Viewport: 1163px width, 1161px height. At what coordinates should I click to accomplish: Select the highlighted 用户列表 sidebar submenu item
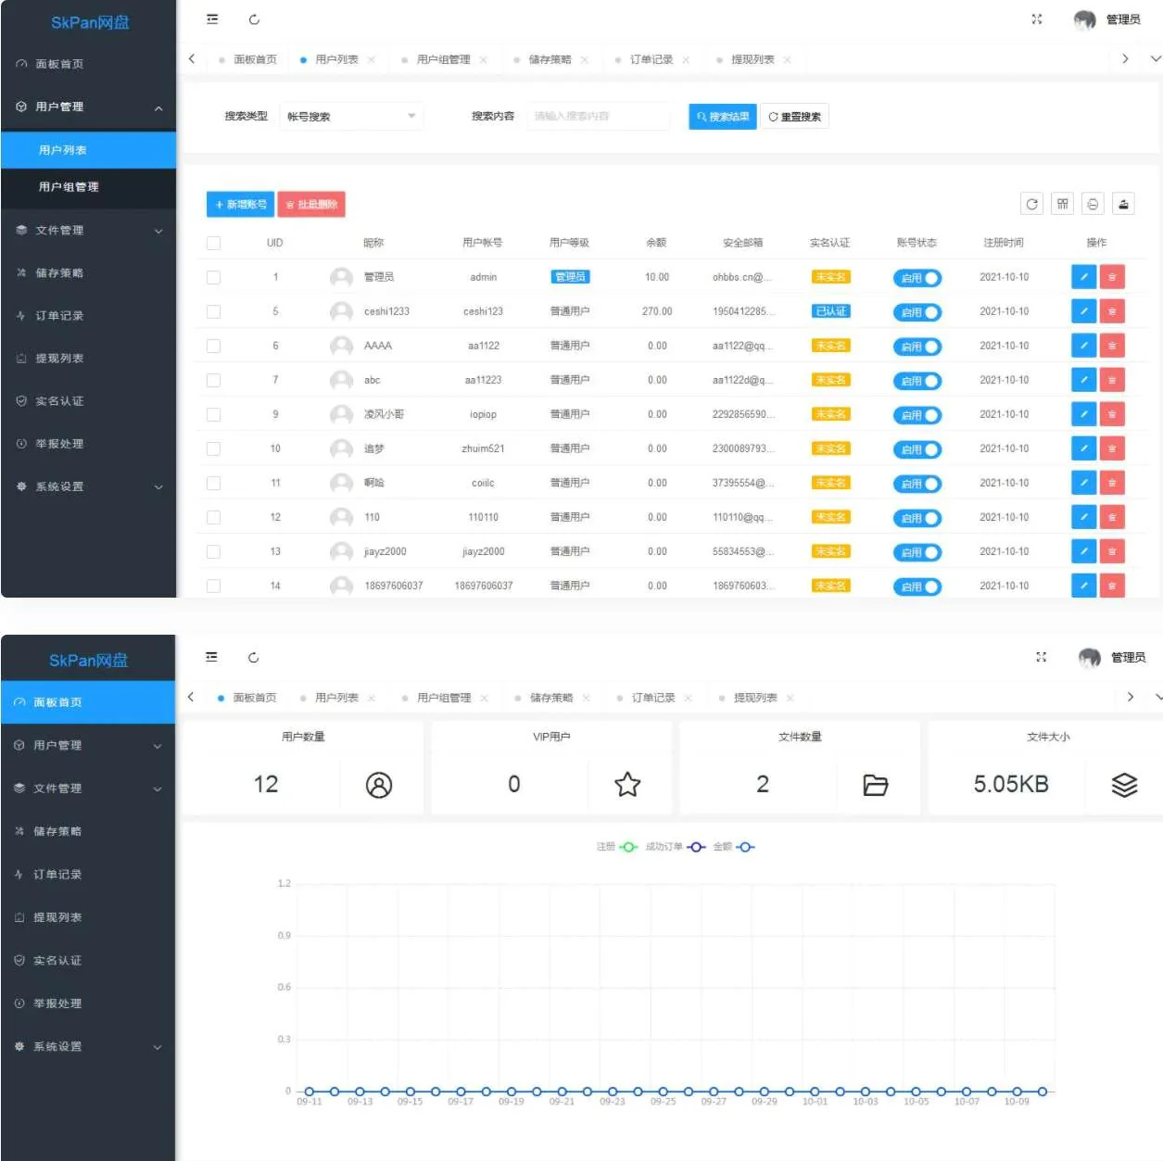click(x=63, y=150)
